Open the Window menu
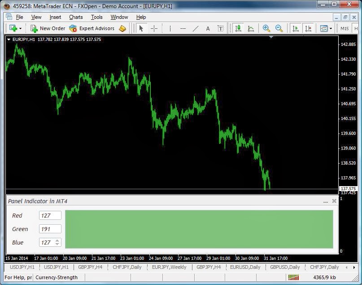The height and width of the screenshot is (285, 362). tap(119, 17)
